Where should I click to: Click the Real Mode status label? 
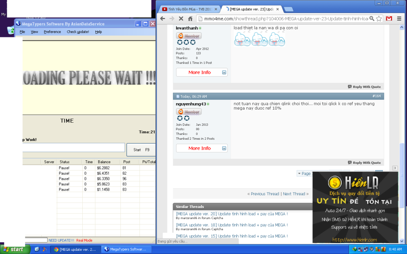[x=84, y=240]
